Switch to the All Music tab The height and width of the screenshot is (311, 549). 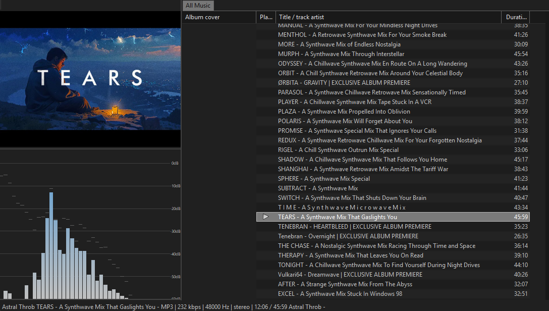[198, 6]
